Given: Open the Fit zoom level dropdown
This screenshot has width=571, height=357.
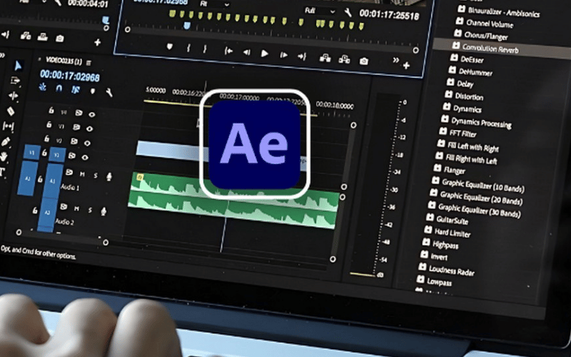Looking at the screenshot, I should click(215, 4).
